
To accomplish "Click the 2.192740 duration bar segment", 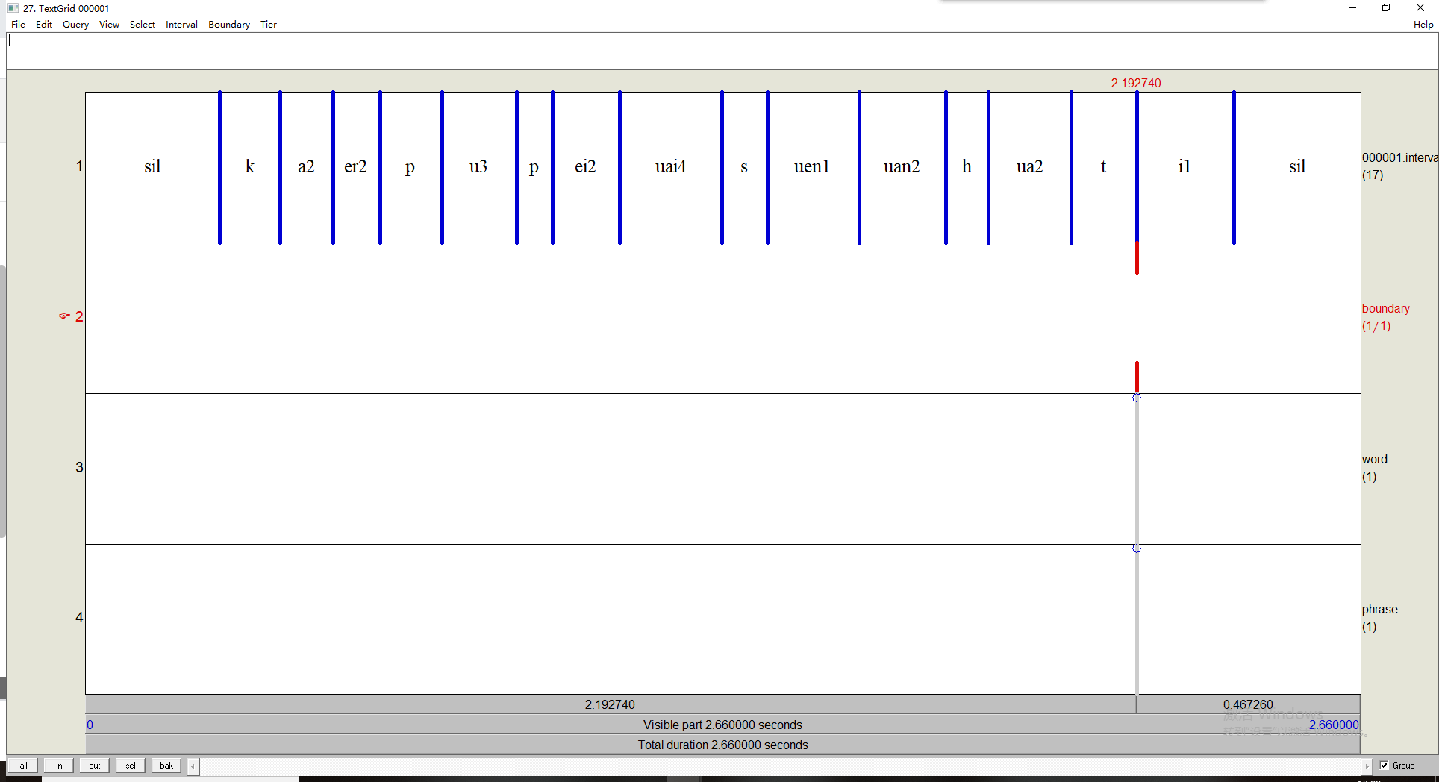I will point(611,704).
